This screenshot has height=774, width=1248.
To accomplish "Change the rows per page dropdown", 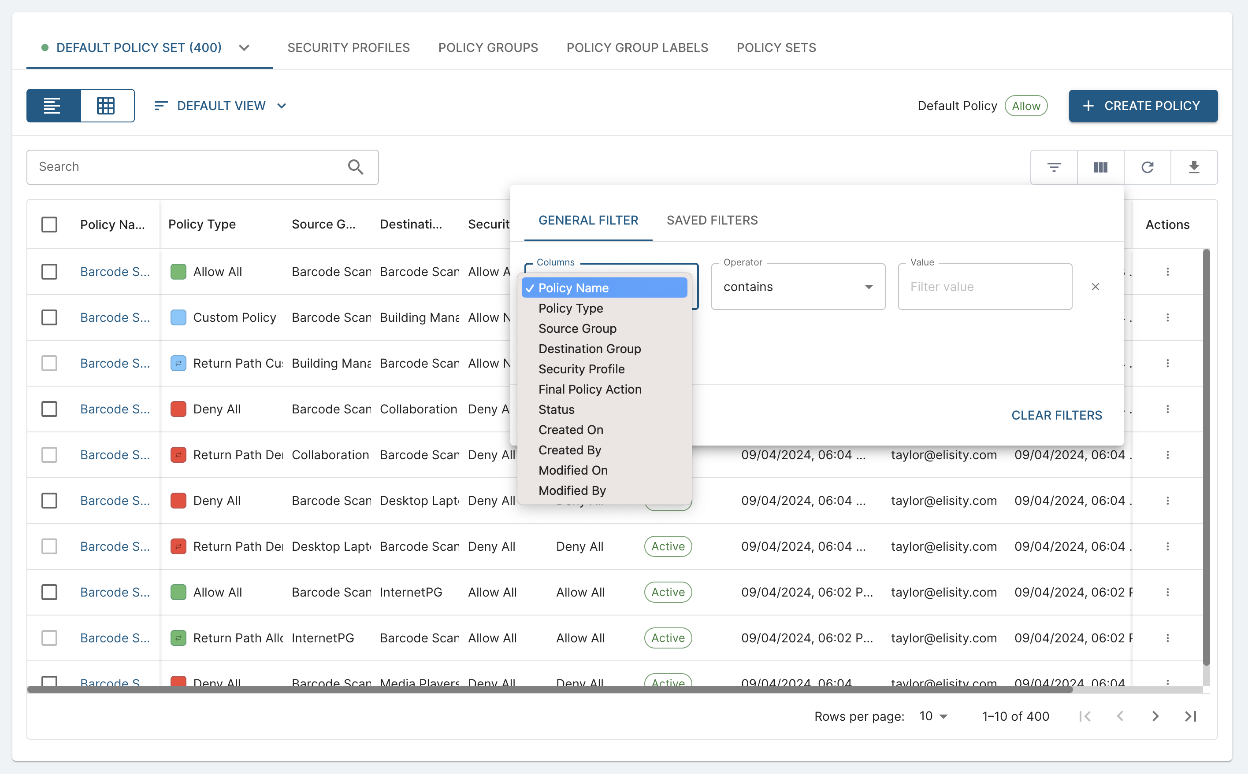I will pyautogui.click(x=933, y=716).
